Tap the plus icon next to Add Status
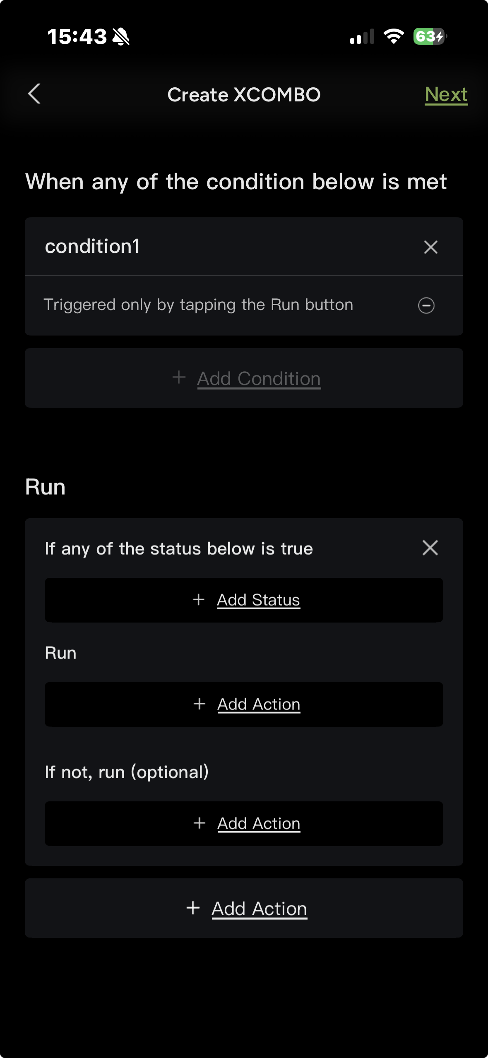The height and width of the screenshot is (1058, 488). (199, 599)
